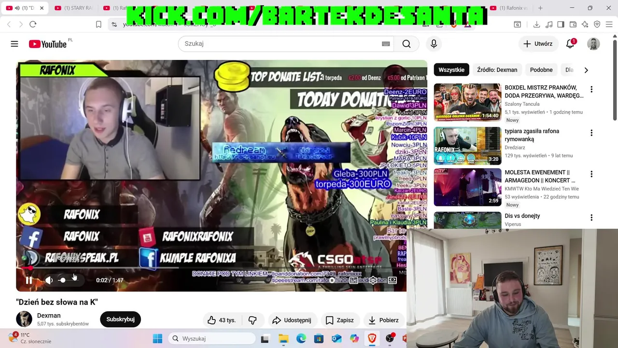This screenshot has width=618, height=348.
Task: Click the Zapisz save button
Action: point(339,320)
